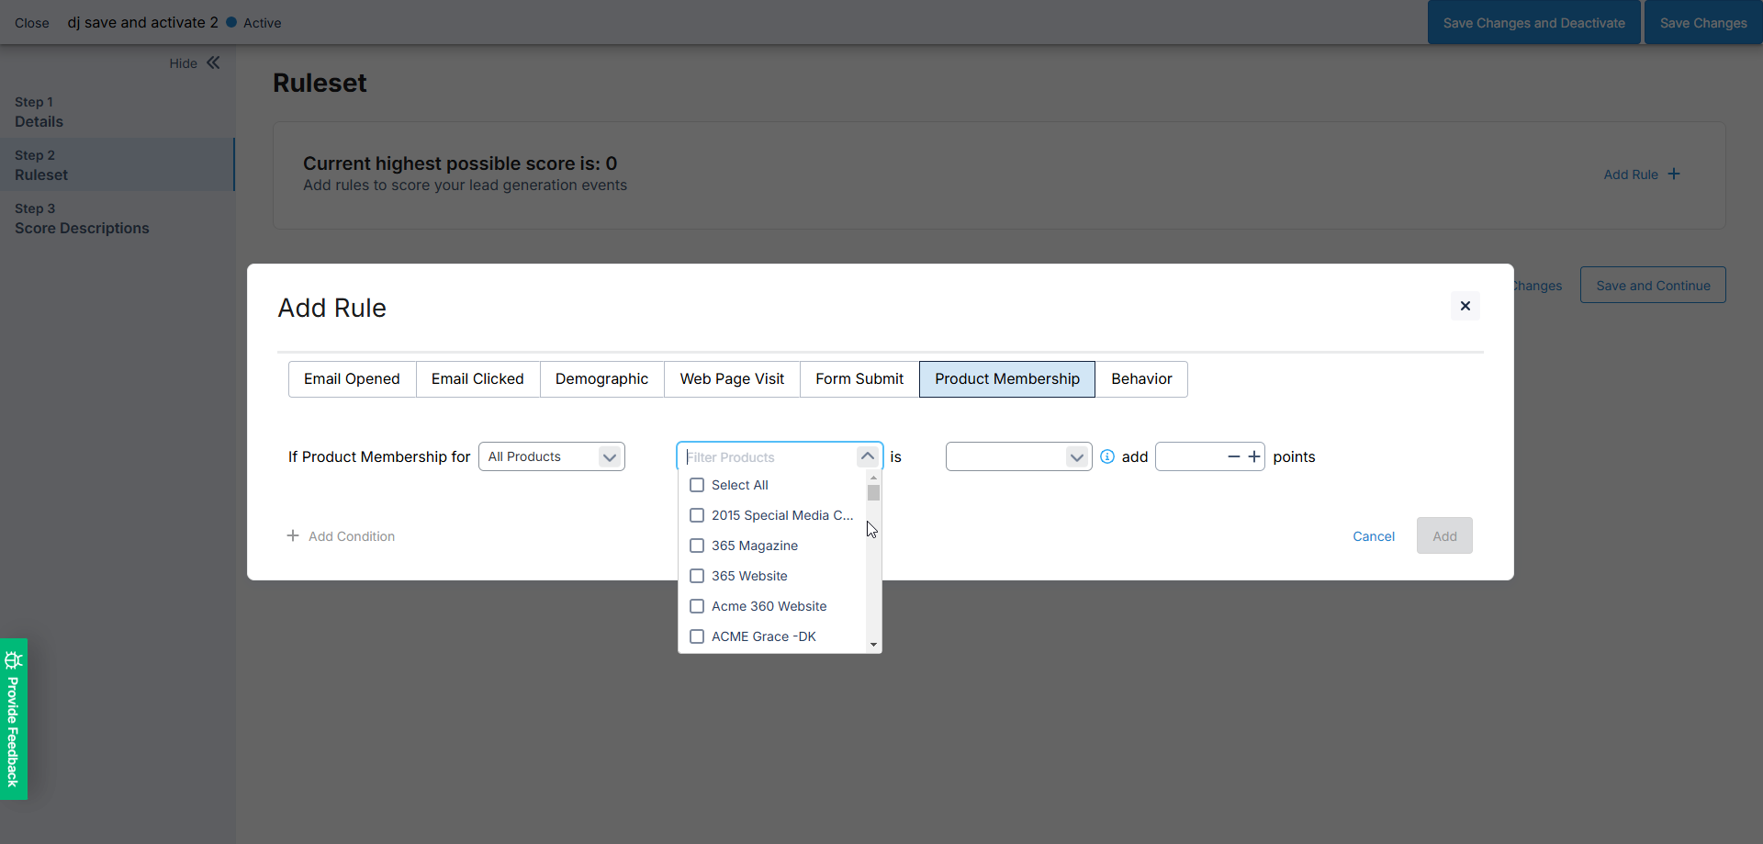Click the Add Condition plus icon
The width and height of the screenshot is (1763, 844).
(x=293, y=535)
